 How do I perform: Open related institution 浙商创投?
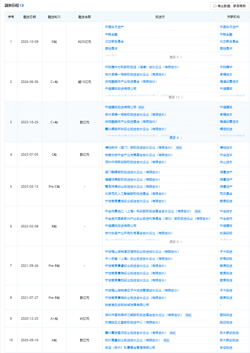[226, 259]
